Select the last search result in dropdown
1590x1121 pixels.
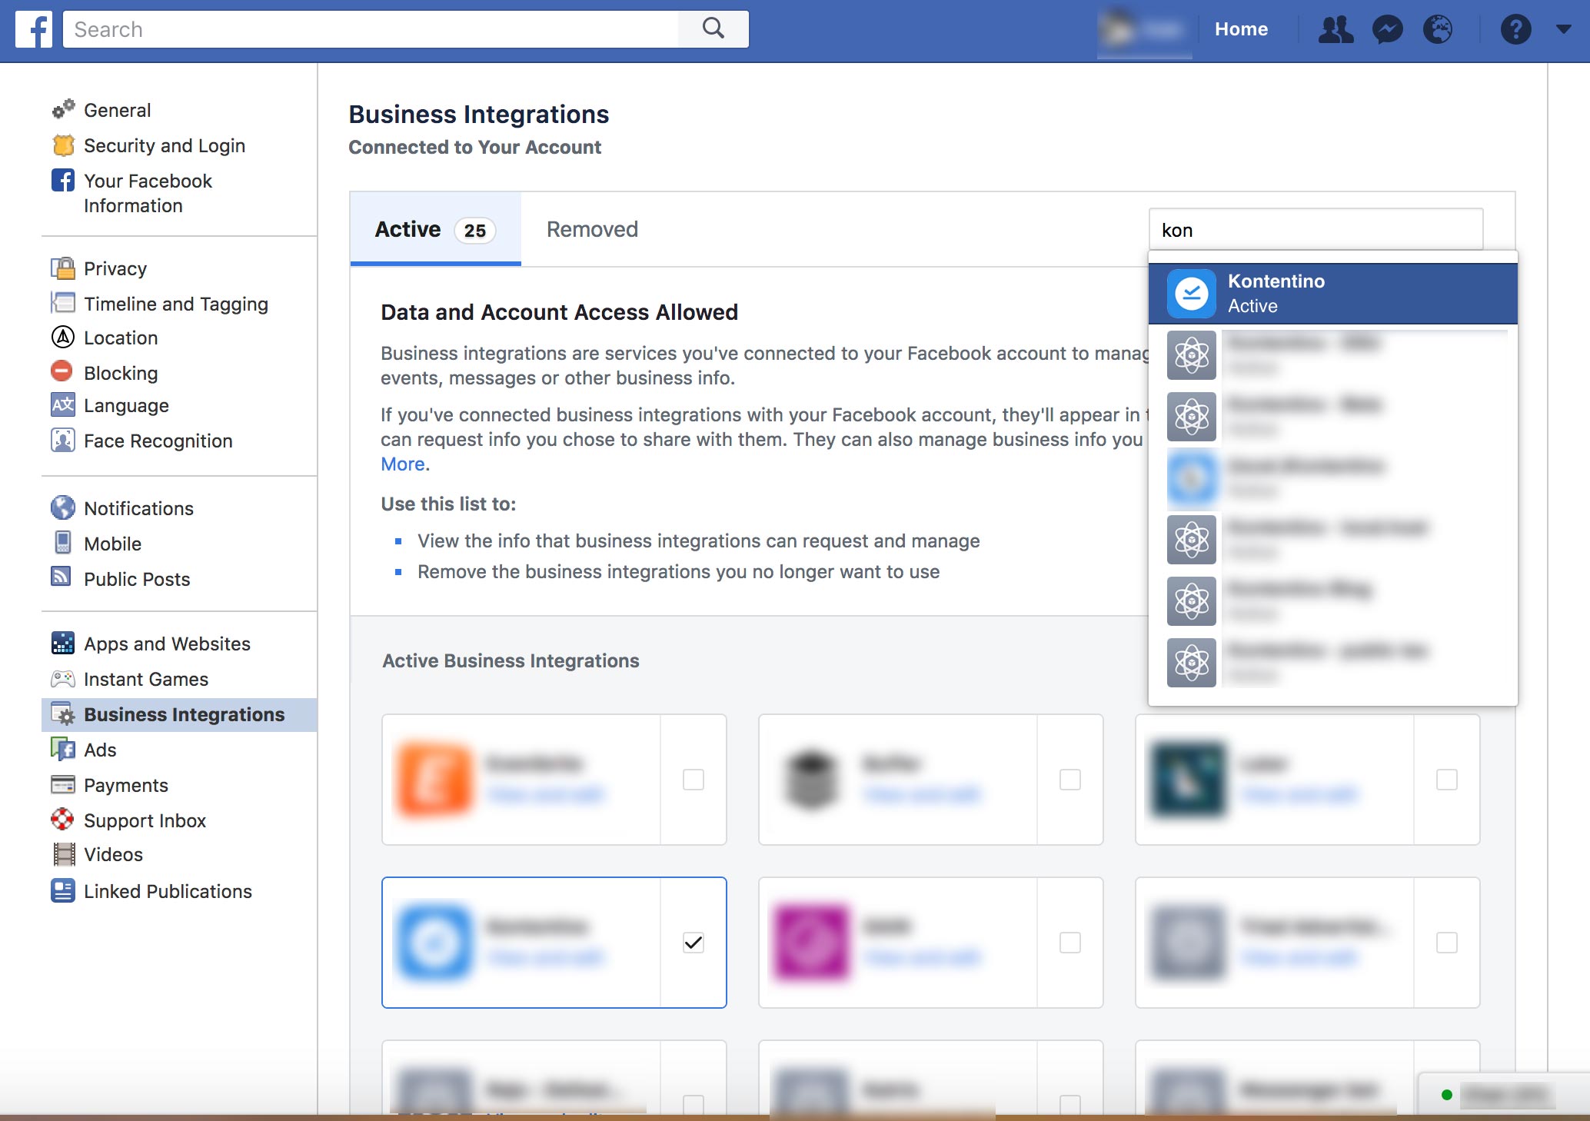point(1333,663)
